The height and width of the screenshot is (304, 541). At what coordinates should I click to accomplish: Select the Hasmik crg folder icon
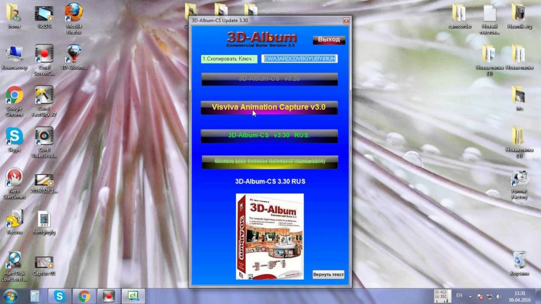pyautogui.click(x=519, y=16)
